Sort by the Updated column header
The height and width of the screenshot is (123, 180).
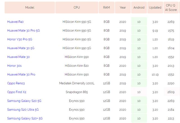click(155, 8)
